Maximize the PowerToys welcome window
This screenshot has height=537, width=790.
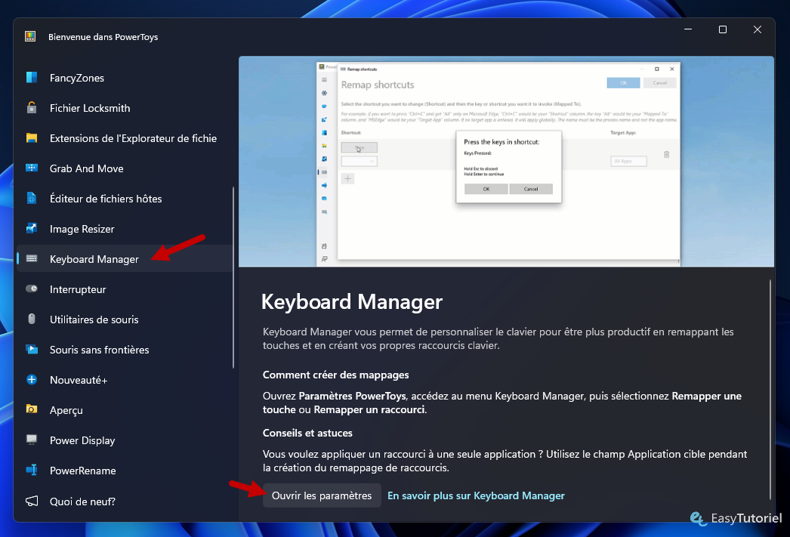(723, 29)
